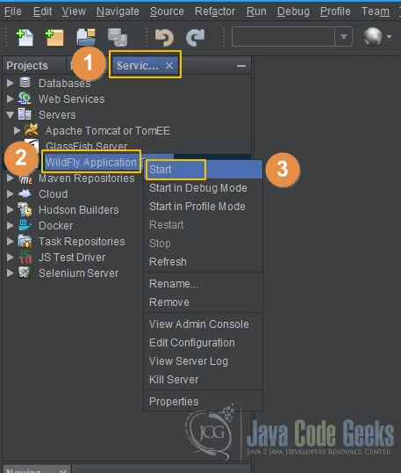Viewport: 401px width, 473px height.
Task: Close the Services tab
Action: (169, 65)
